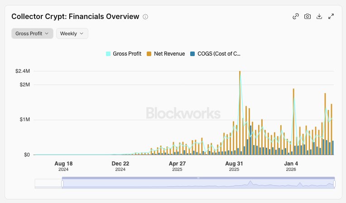
Task: Click the range navigator's top drag bar
Action: 198,178
